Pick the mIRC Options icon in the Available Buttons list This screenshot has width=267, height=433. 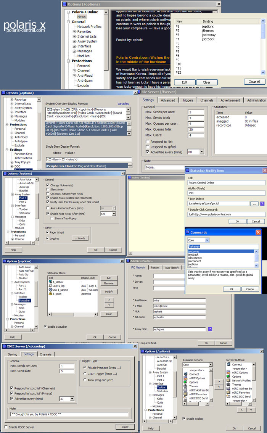[186, 378]
